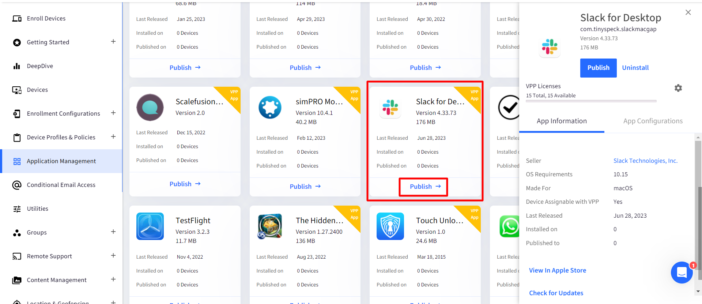Close the Slack for Desktop panel

[x=688, y=12]
